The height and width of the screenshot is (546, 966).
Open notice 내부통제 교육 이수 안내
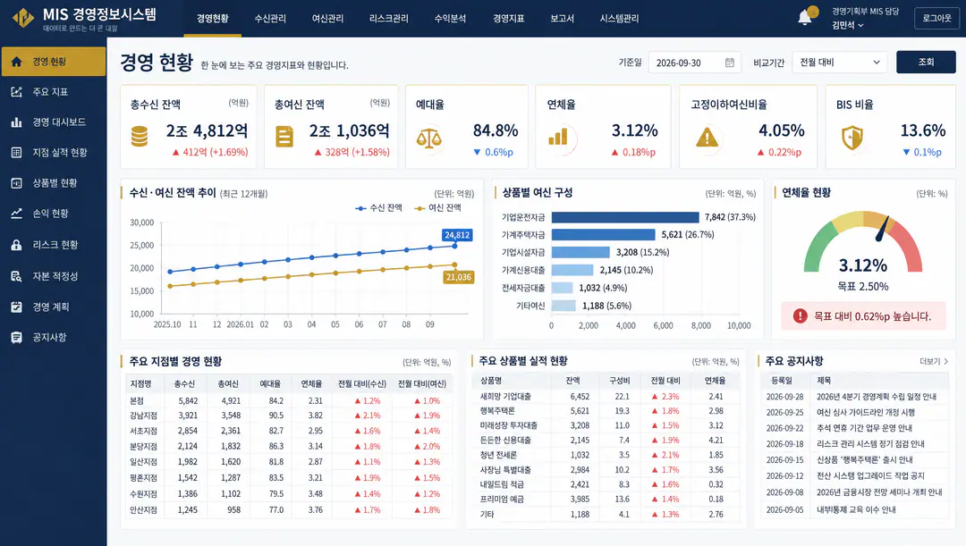coord(856,510)
